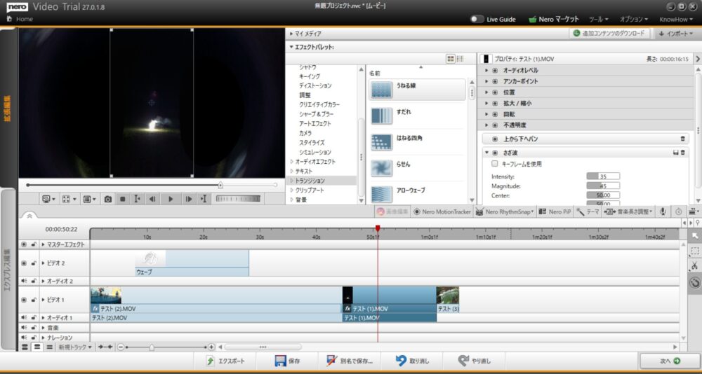Screen dimensions: 702x374
Task: Jump to the clip start marker
Action: click(138, 200)
